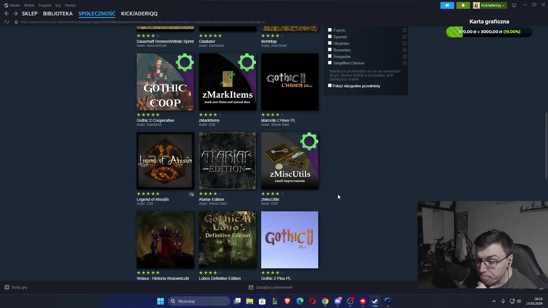Image resolution: width=548 pixels, height=308 pixels.
Task: Check the French language filter
Action: pyautogui.click(x=330, y=30)
